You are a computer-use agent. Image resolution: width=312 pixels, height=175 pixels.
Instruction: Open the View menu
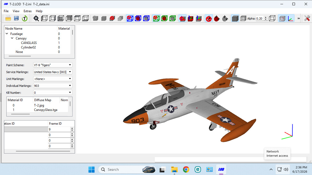point(16,11)
